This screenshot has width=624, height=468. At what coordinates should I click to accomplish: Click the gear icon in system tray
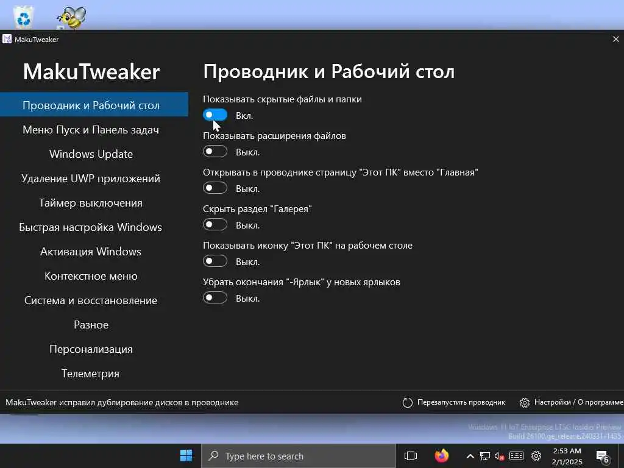536,456
